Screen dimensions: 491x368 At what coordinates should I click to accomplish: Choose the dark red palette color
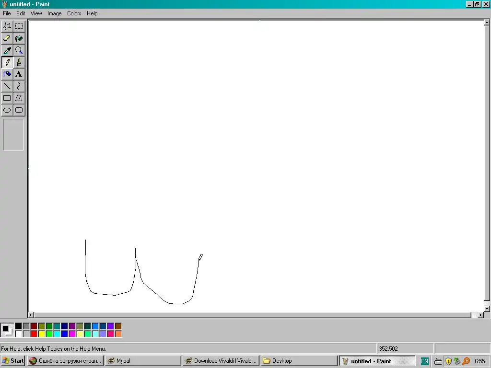[x=34, y=326]
